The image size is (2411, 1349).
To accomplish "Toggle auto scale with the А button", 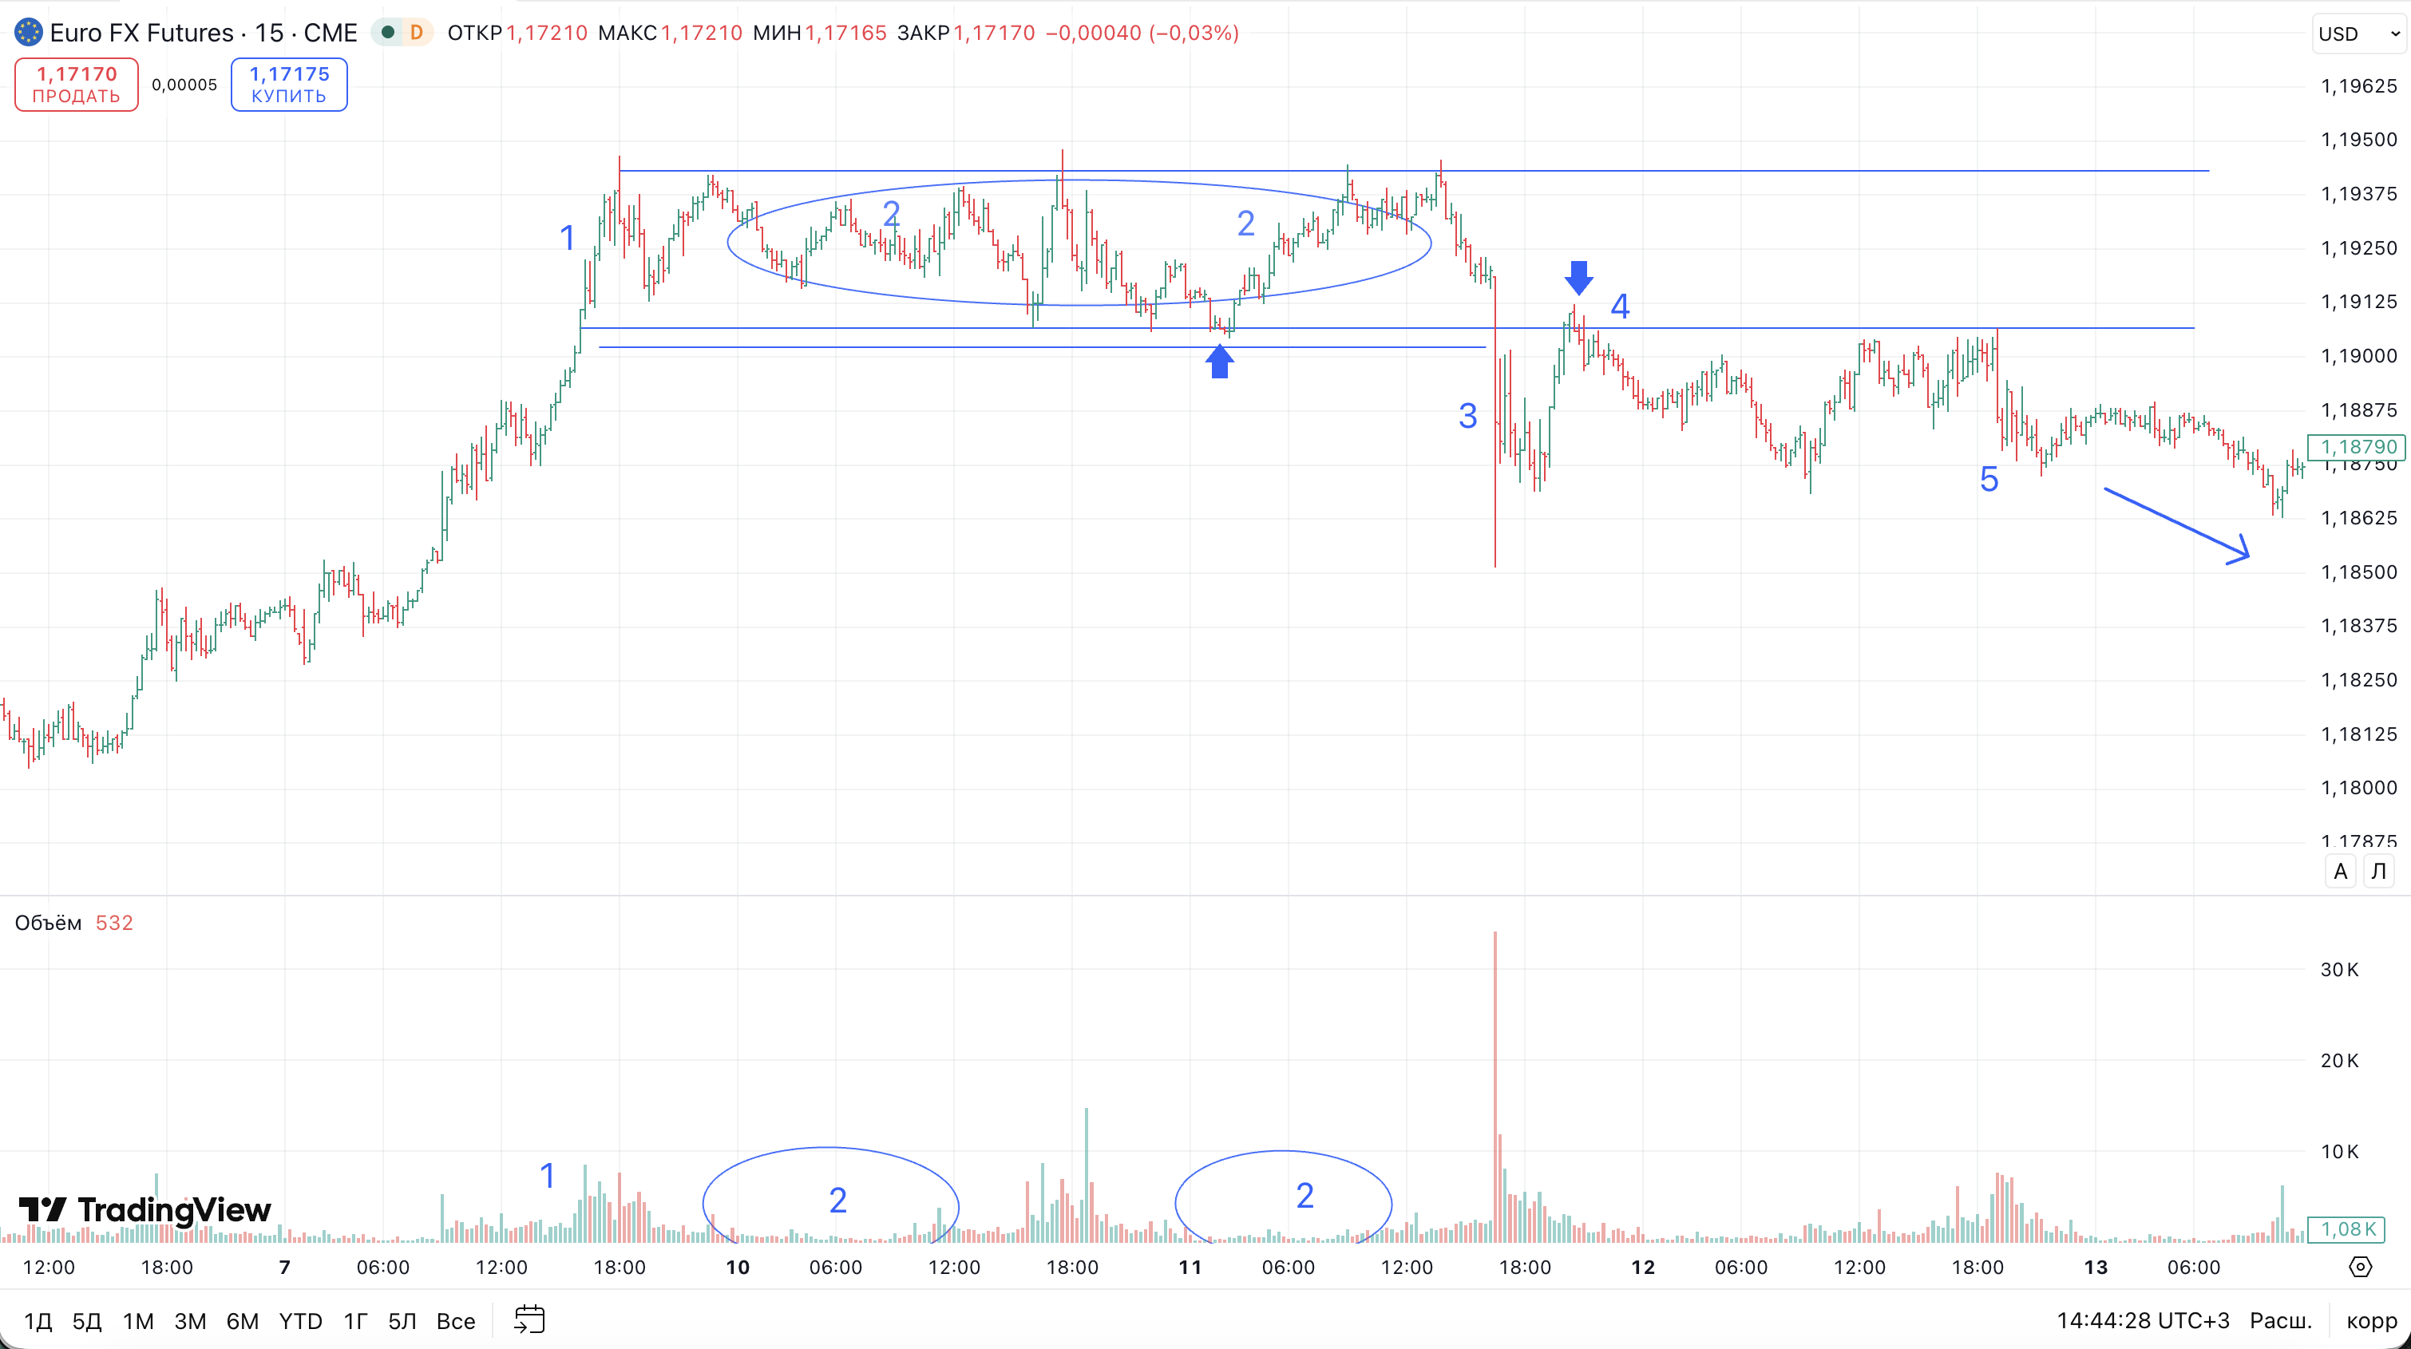I will tap(2340, 871).
